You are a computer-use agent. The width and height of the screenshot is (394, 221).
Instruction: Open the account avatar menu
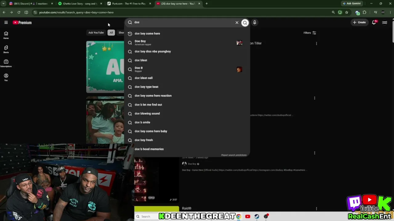[x=384, y=22]
